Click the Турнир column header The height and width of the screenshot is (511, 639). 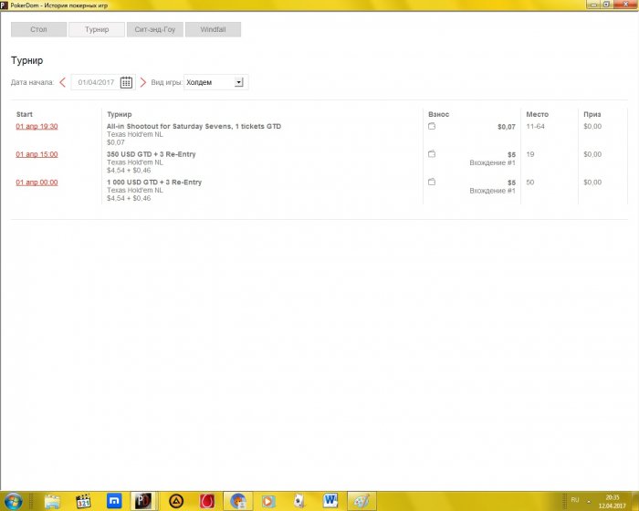[120, 114]
